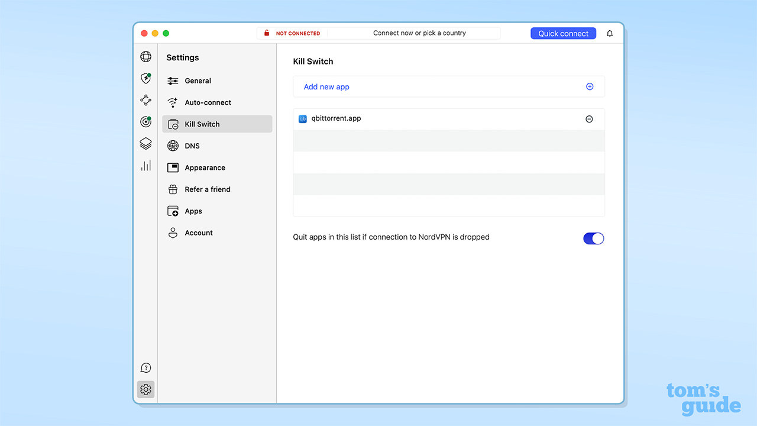Click the General sliders icon

click(x=173, y=81)
